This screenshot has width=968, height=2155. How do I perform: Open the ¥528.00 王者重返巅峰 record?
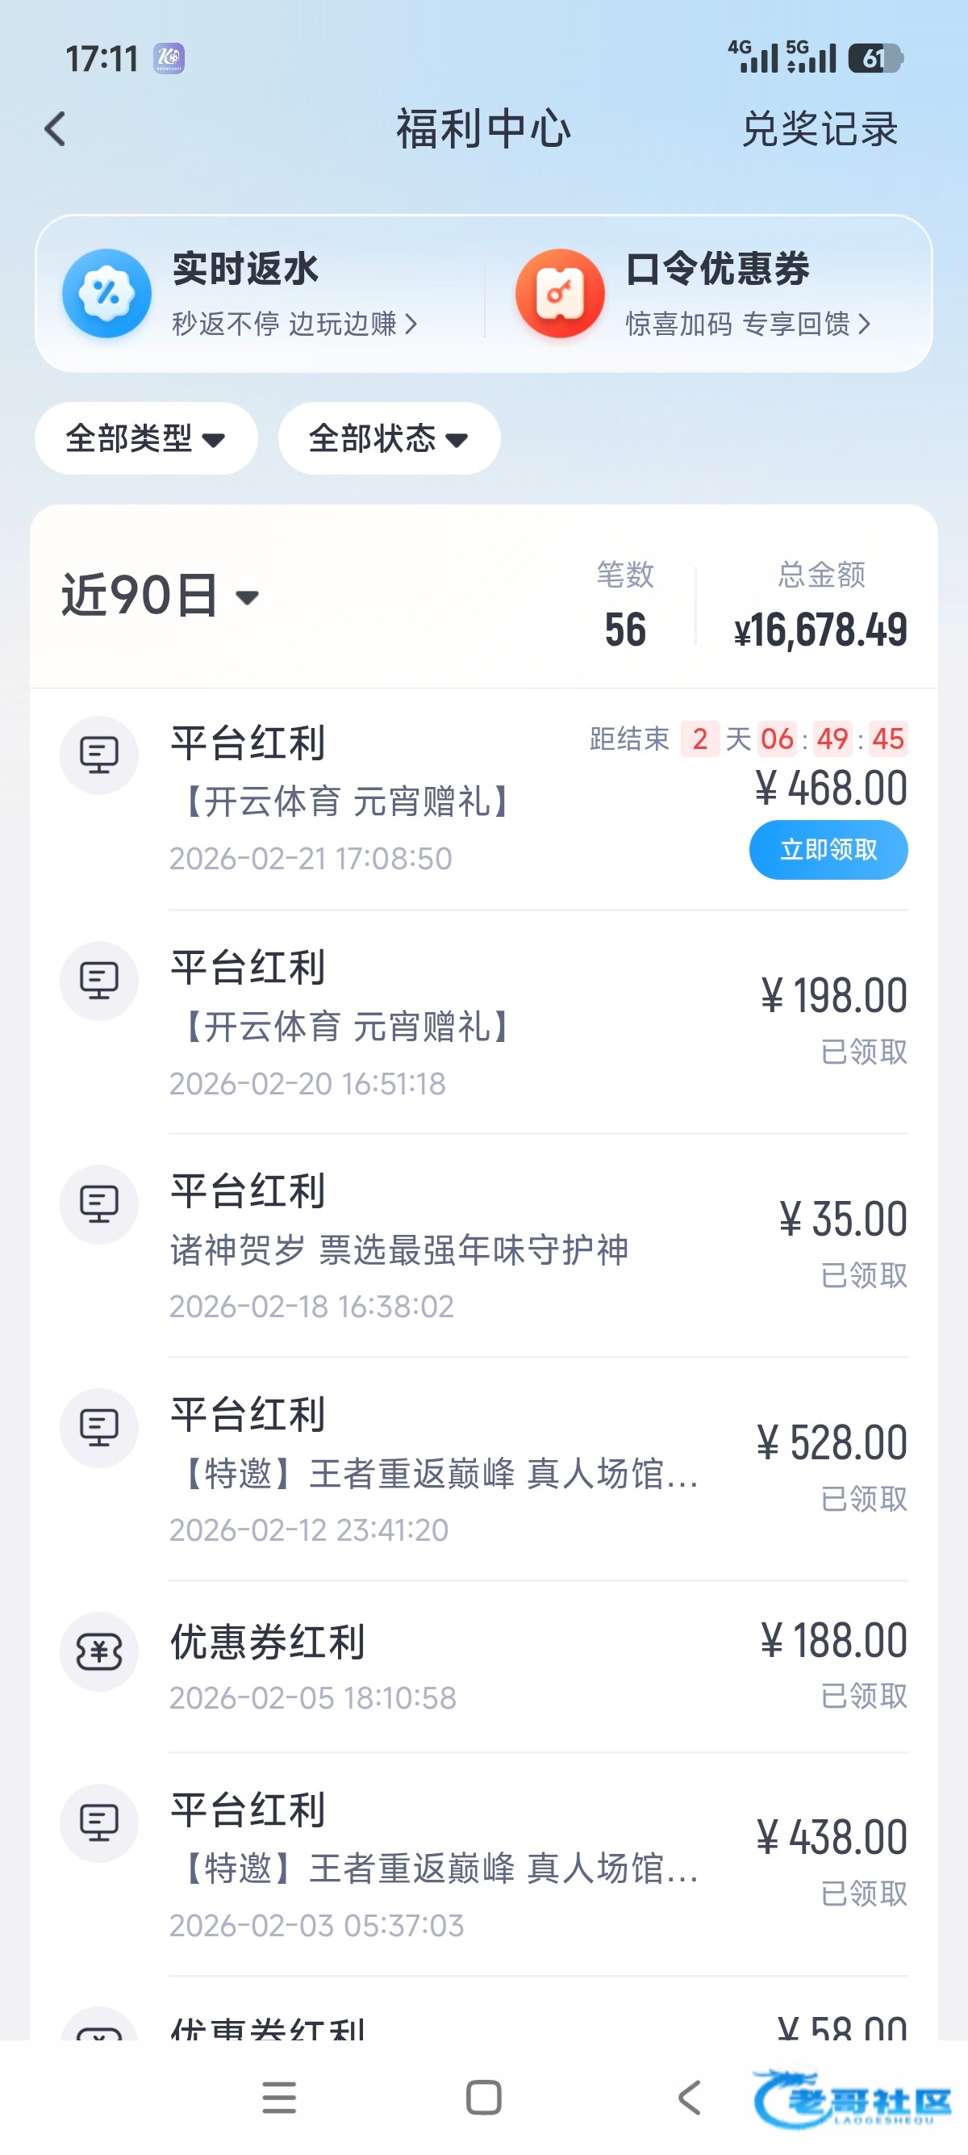tap(535, 1470)
